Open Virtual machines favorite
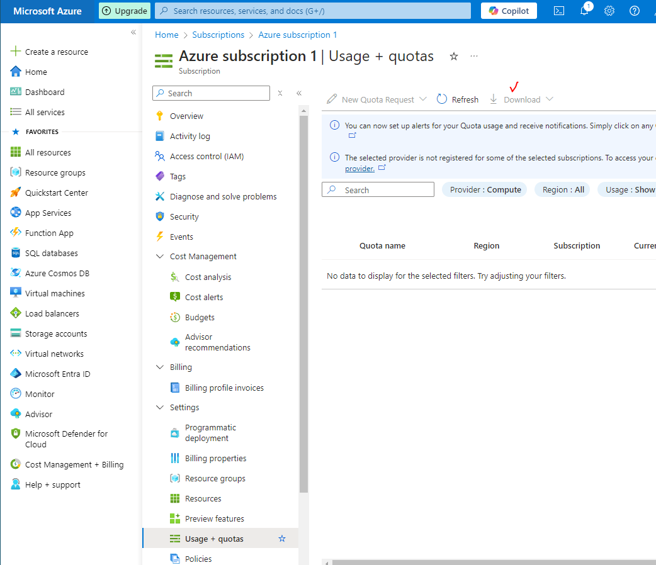Image resolution: width=656 pixels, height=565 pixels. click(x=55, y=294)
